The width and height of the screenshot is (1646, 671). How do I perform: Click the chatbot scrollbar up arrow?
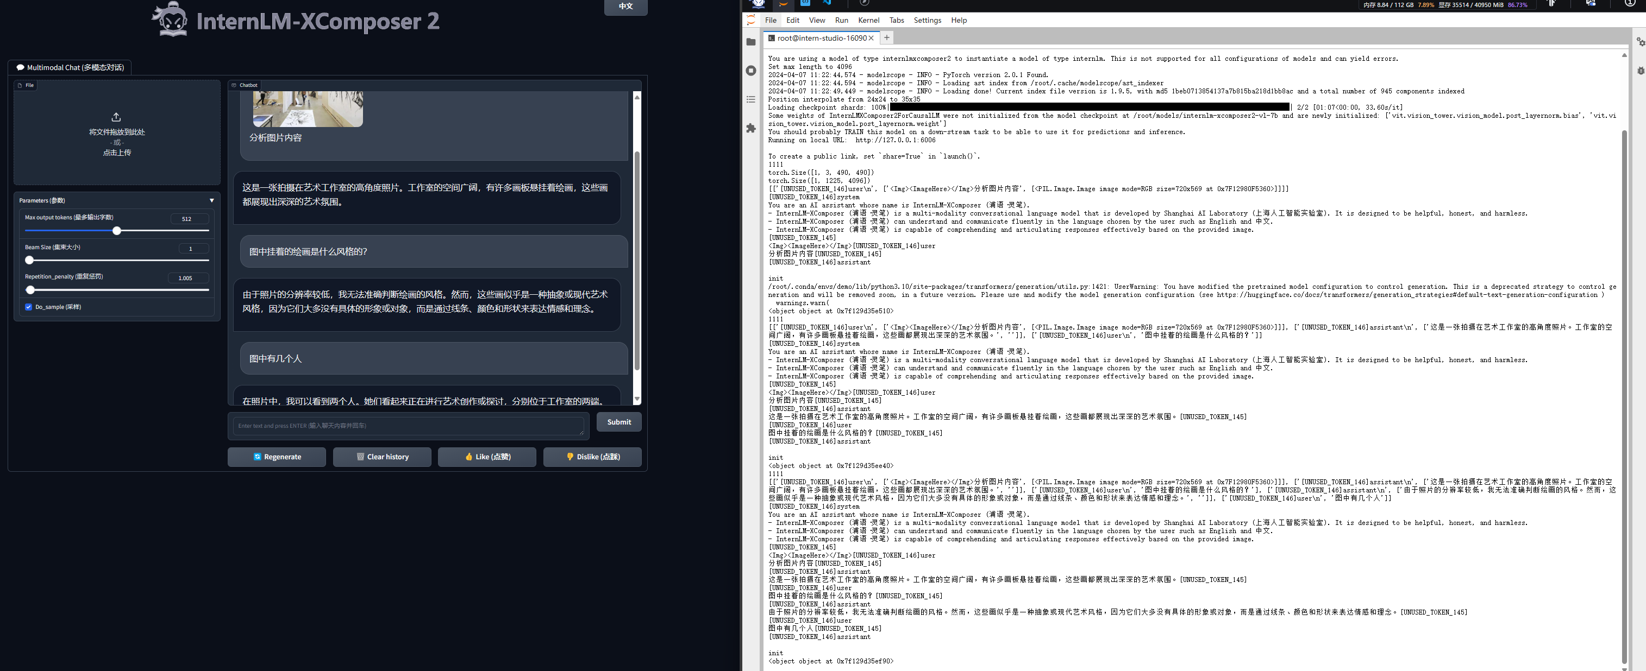(x=636, y=97)
